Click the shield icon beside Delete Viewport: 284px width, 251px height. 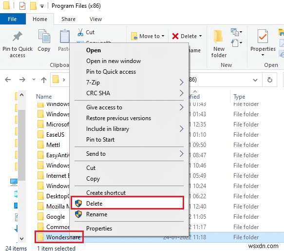(x=78, y=204)
